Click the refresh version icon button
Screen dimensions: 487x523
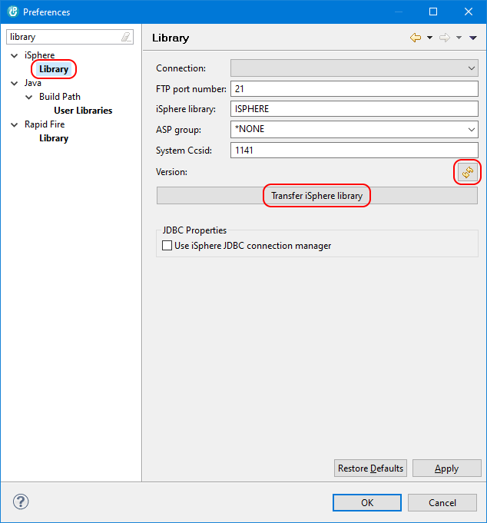click(x=467, y=172)
